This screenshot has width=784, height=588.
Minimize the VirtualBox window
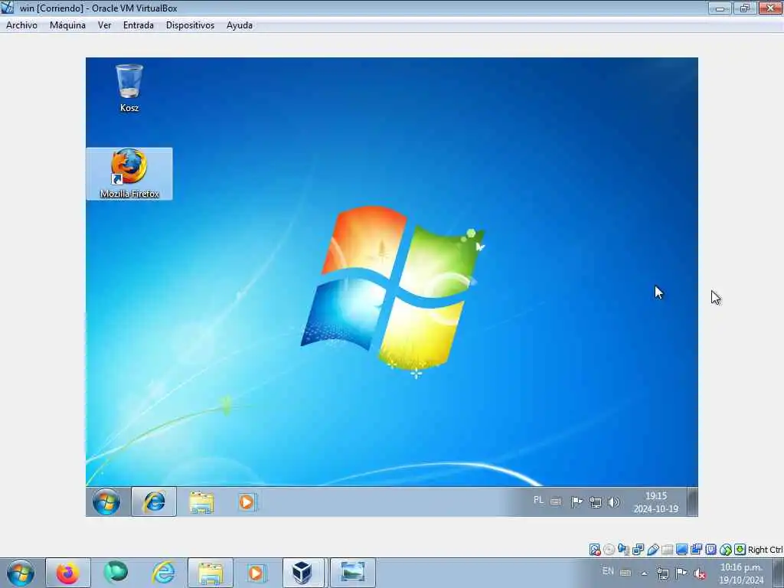(x=720, y=8)
